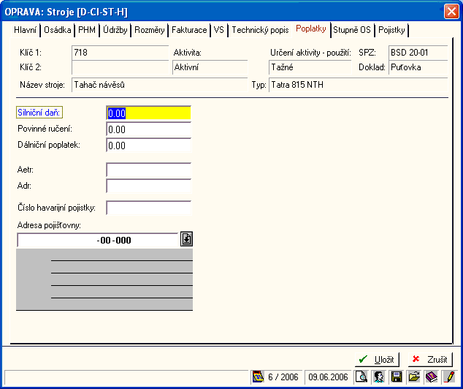
Task: Go to the PHM tab
Action: 87,30
